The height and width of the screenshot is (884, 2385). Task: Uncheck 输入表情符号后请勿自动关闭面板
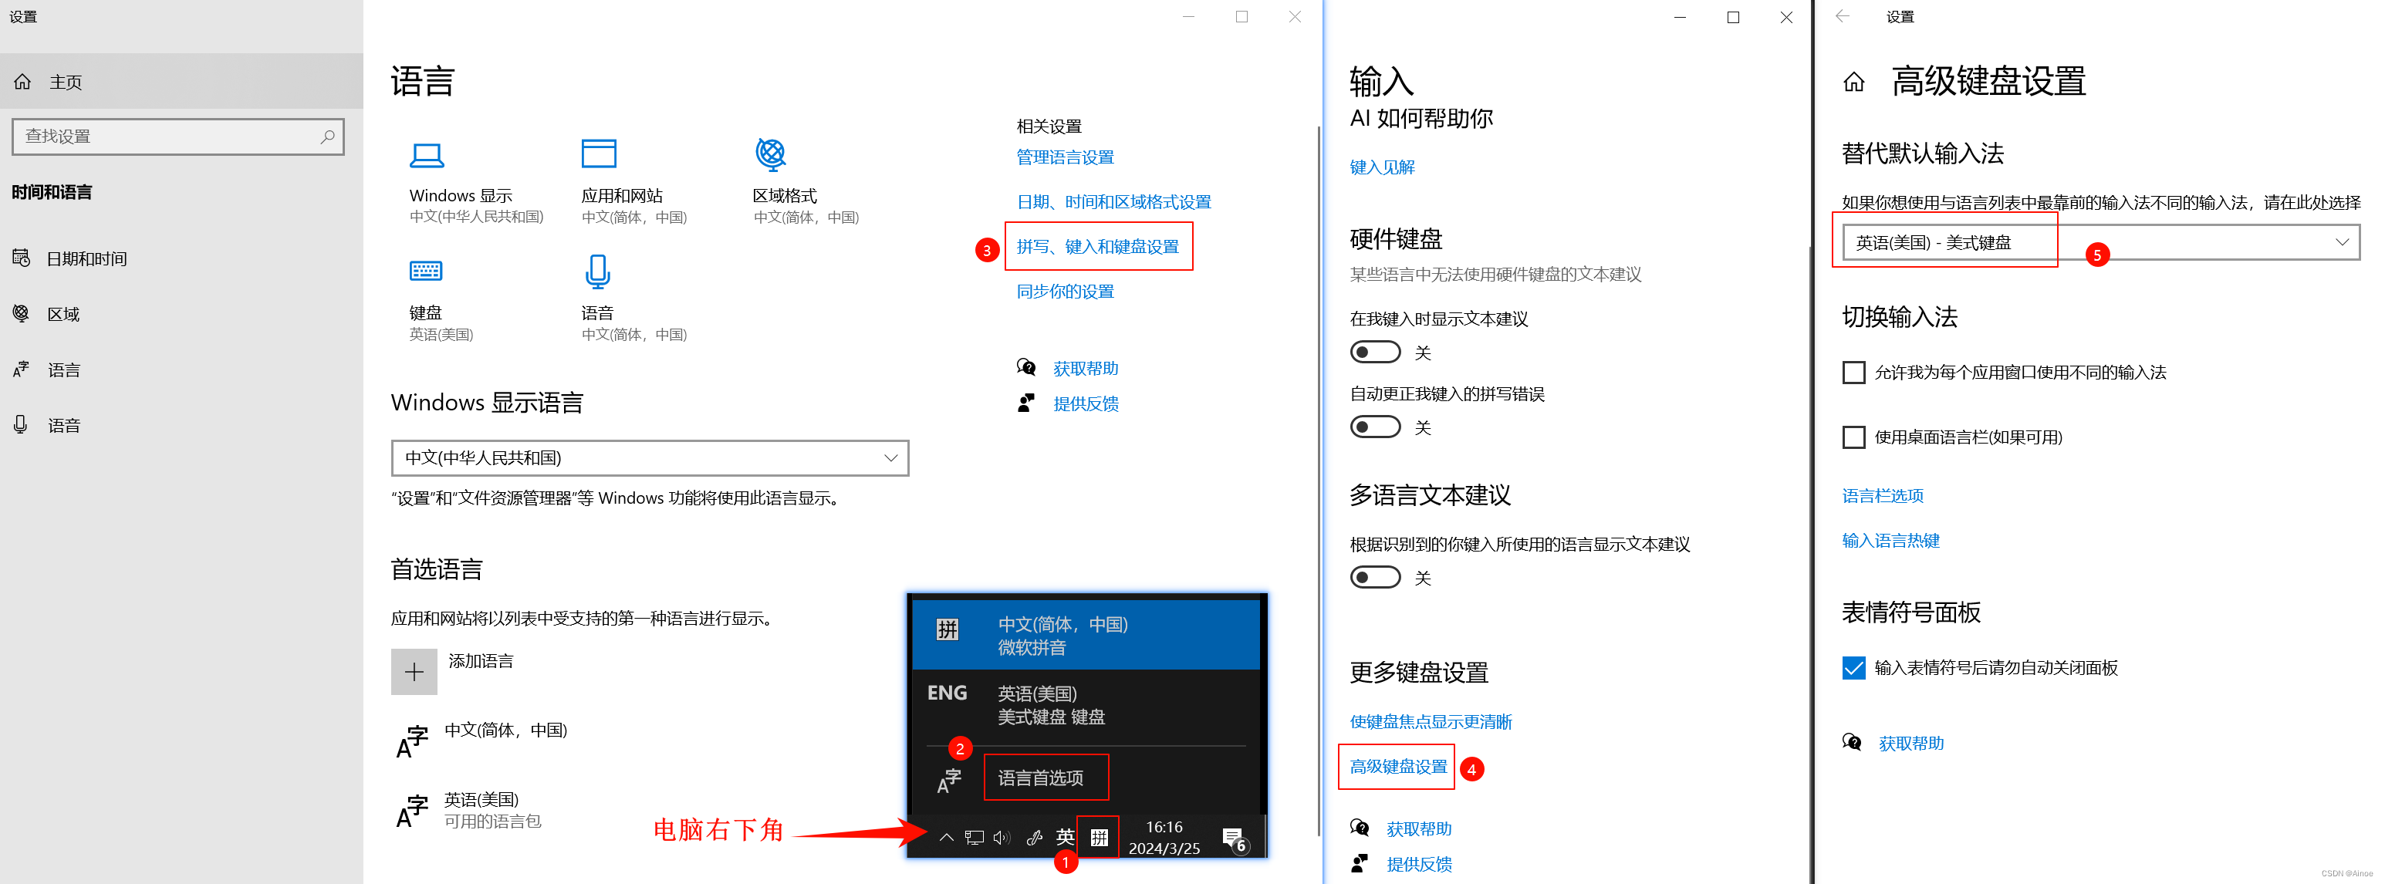(x=1853, y=667)
